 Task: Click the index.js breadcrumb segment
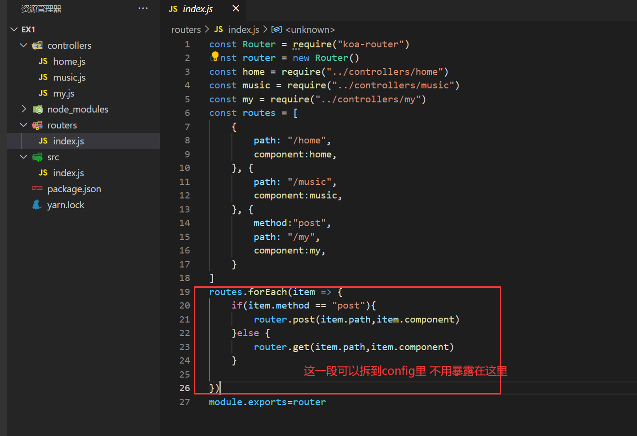(244, 29)
